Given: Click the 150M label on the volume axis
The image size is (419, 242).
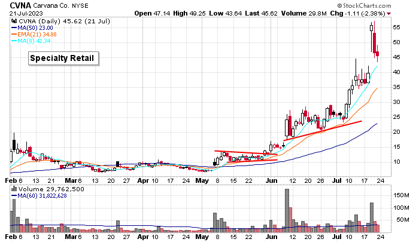Looking at the screenshot, I should click(x=401, y=195).
